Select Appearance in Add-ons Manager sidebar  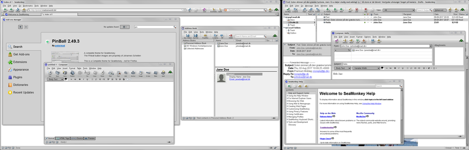[21, 70]
